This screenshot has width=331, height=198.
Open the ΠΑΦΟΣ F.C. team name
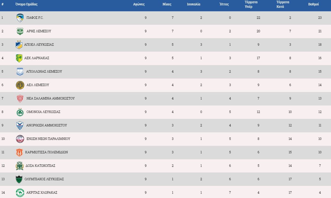point(35,18)
